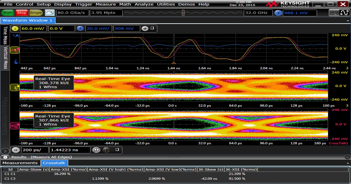The height and width of the screenshot is (184, 351).
Task: Switch to the Measurements tab
Action: [21, 163]
